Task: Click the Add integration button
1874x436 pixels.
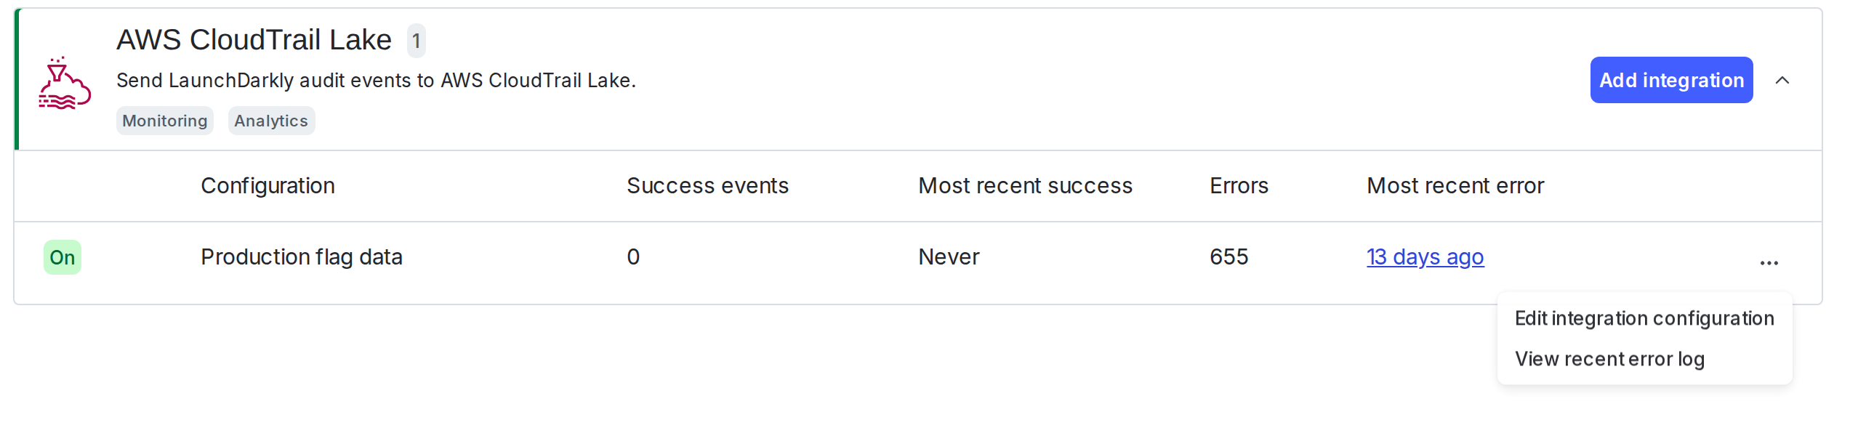Action: coord(1671,80)
